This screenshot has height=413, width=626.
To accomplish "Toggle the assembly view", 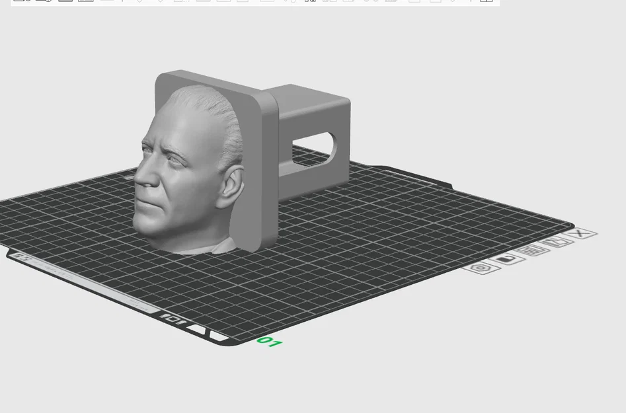I will [x=488, y=3].
